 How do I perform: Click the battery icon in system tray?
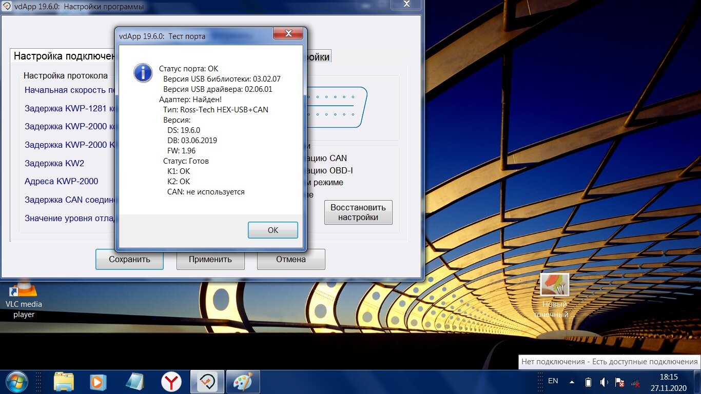pyautogui.click(x=589, y=382)
